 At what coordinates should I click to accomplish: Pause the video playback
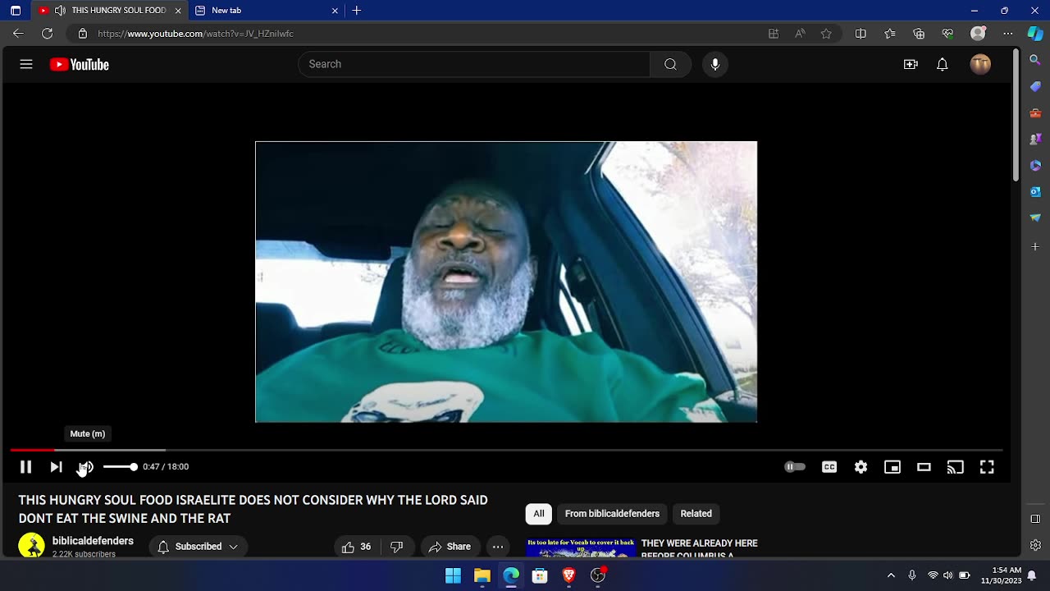point(25,467)
